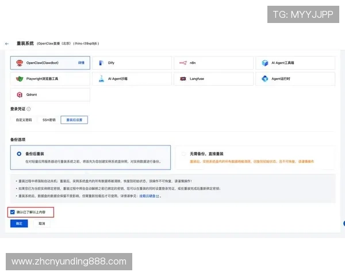The width and height of the screenshot is (345, 276).
Task: Select the Playwright浏览器工具 image
Action: tap(50, 79)
